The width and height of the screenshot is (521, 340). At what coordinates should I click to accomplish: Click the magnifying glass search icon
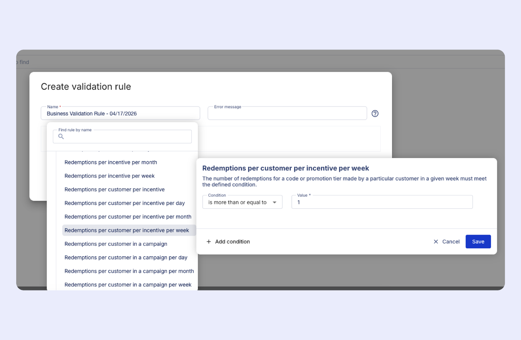pyautogui.click(x=61, y=136)
